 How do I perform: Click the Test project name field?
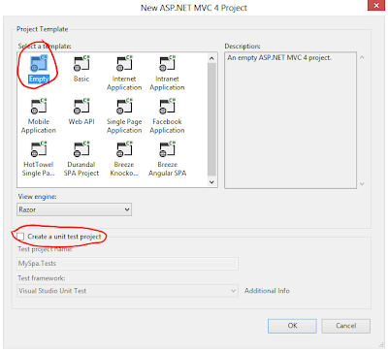pos(127,264)
